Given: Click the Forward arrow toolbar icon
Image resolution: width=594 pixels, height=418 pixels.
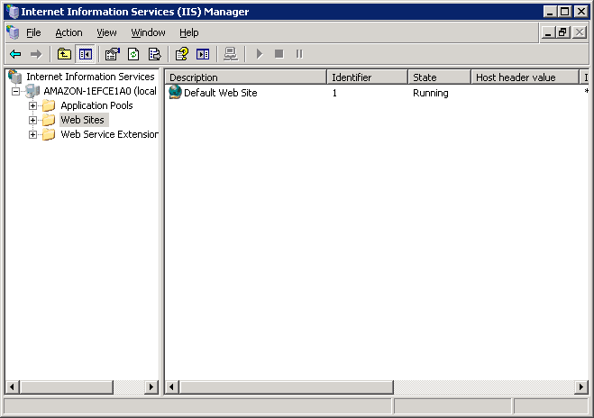Looking at the screenshot, I should 36,54.
